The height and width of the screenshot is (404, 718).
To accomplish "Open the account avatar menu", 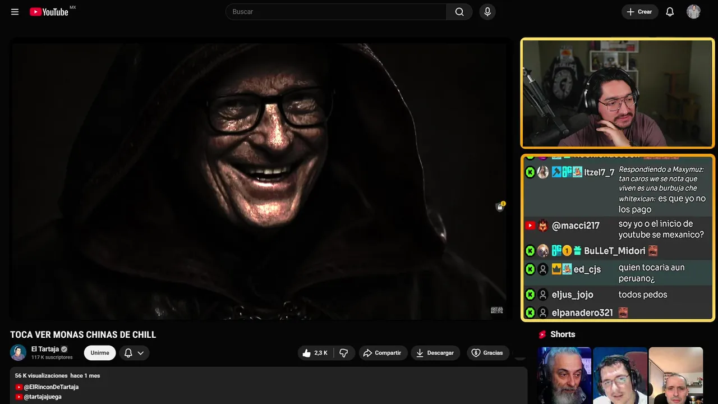I will tap(693, 12).
